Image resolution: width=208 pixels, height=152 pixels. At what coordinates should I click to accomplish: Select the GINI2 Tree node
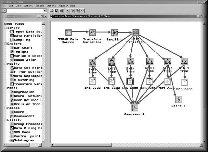click(x=150, y=61)
